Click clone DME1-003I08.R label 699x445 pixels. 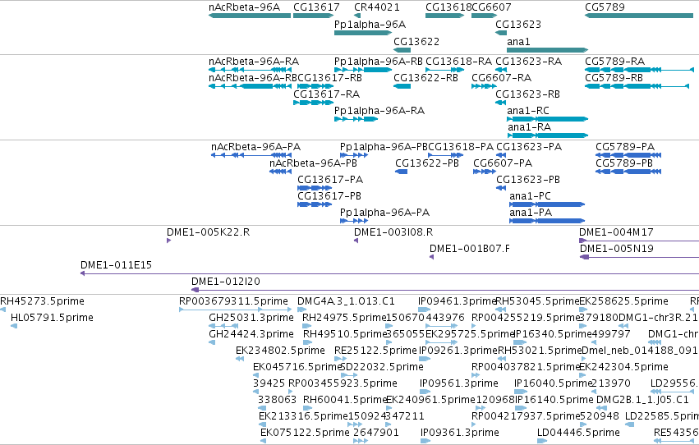click(393, 232)
